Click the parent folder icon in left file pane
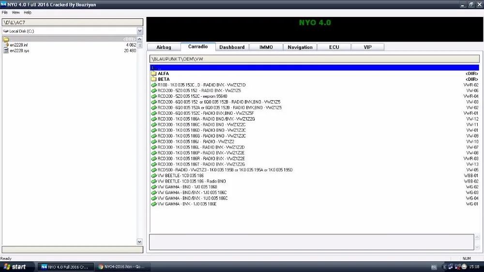This screenshot has height=272, width=484. [x=6, y=39]
